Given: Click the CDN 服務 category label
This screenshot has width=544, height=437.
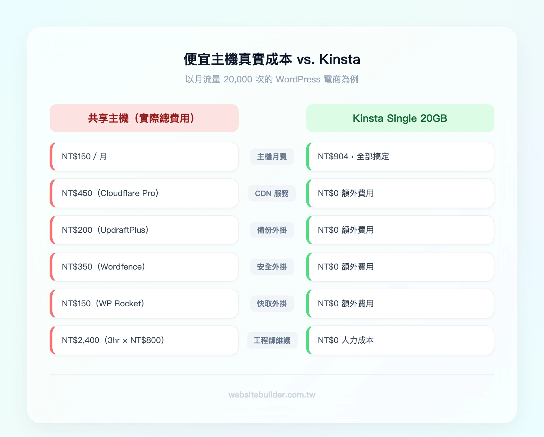Looking at the screenshot, I should (x=272, y=193).
